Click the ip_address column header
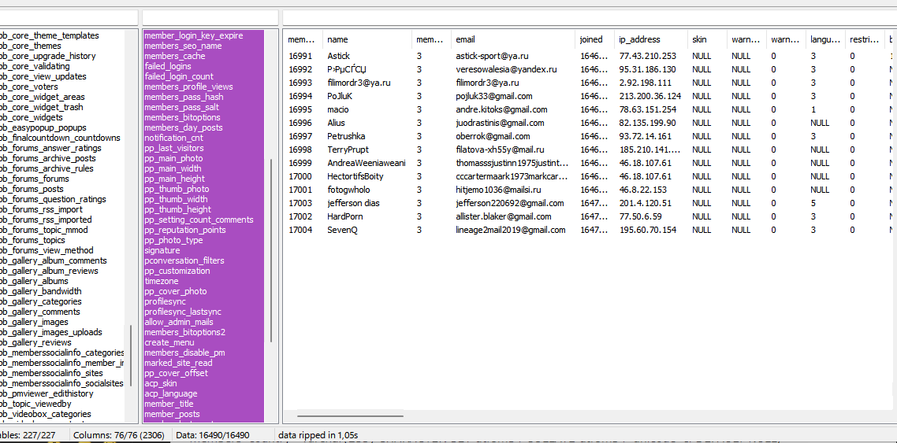Screen dimensions: 897x443 (x=639, y=39)
